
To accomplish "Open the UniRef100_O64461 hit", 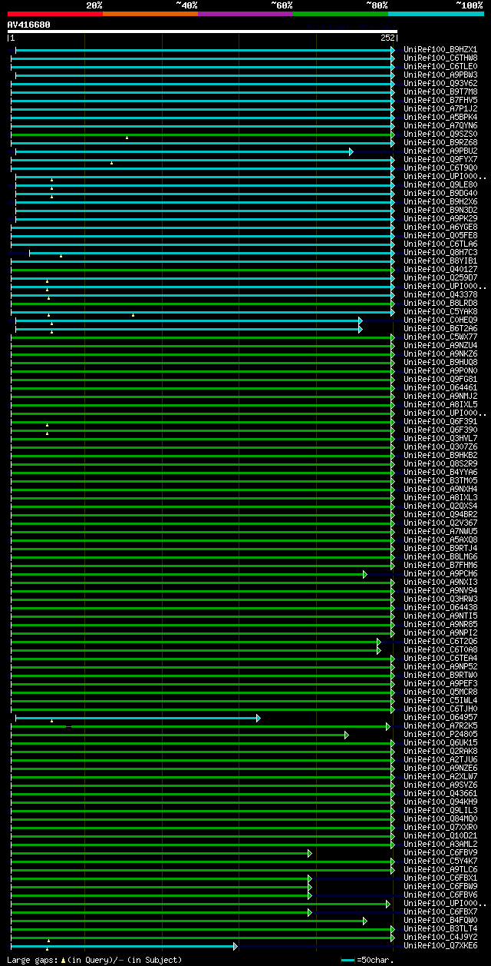I will coord(440,388).
